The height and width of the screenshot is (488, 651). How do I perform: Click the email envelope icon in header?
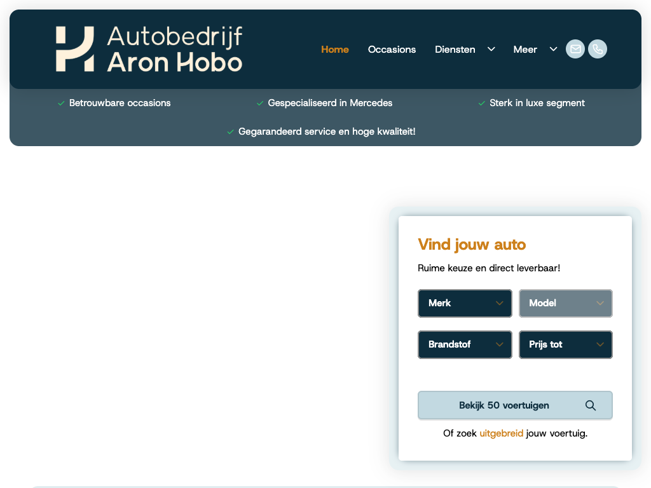pyautogui.click(x=575, y=49)
